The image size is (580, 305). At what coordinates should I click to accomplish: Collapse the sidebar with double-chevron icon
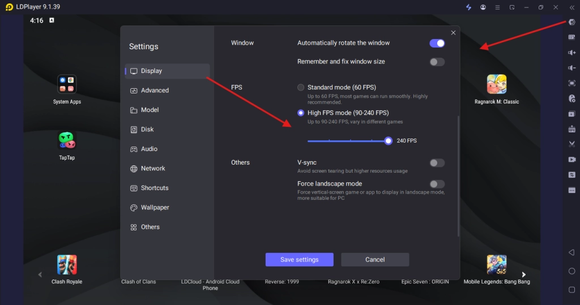tap(572, 7)
